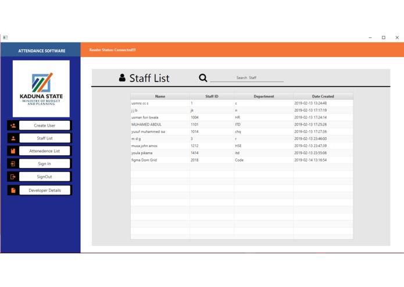Click the document icon beside Developer Details
The height and width of the screenshot is (287, 404).
tap(13, 191)
